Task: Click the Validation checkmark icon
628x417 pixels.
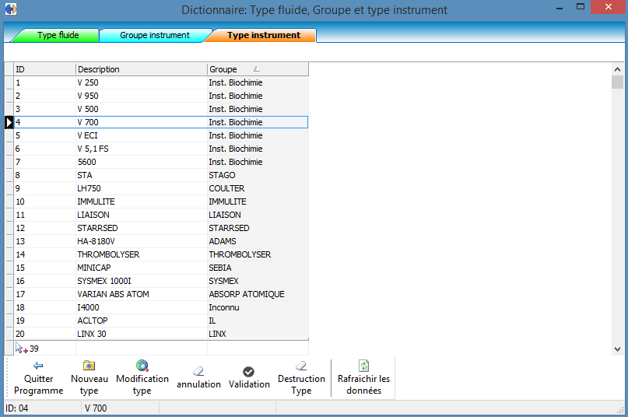Action: [249, 372]
